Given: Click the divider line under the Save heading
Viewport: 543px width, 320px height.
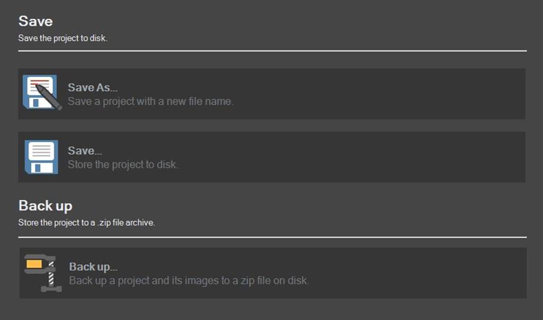Looking at the screenshot, I should coord(271,50).
